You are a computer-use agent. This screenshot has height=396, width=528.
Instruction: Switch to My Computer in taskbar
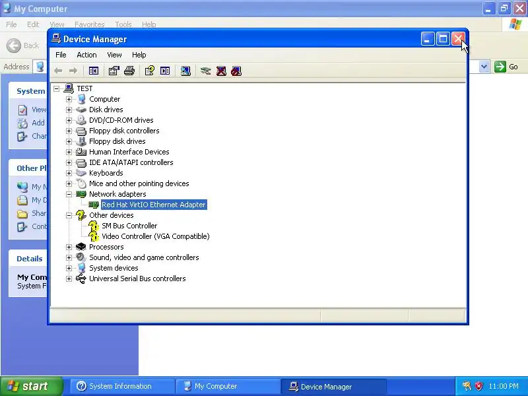[x=228, y=386]
